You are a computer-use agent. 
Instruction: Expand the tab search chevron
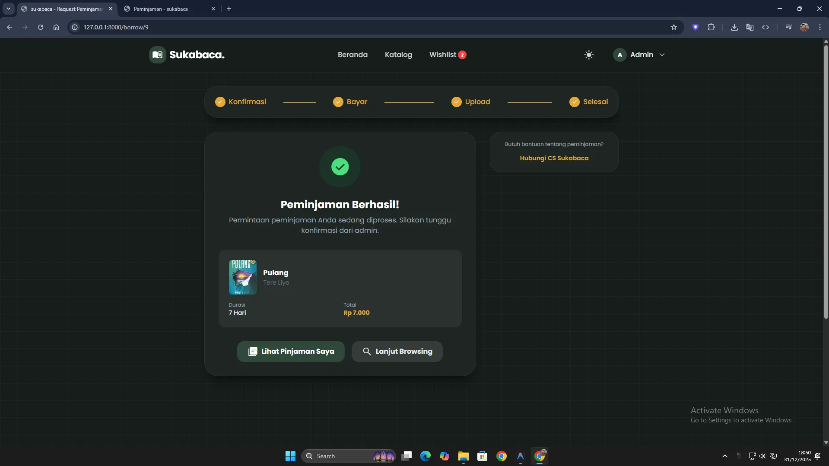point(9,9)
